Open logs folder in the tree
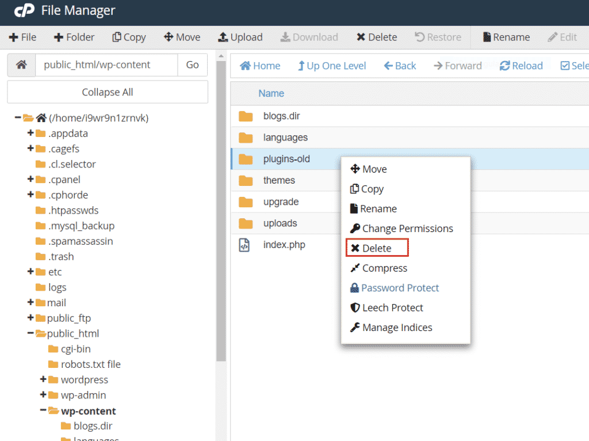Viewport: 589px width, 441px height. [x=51, y=288]
